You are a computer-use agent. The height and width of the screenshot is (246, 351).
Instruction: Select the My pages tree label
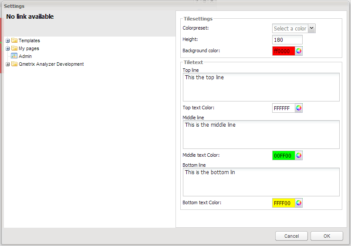(x=29, y=48)
